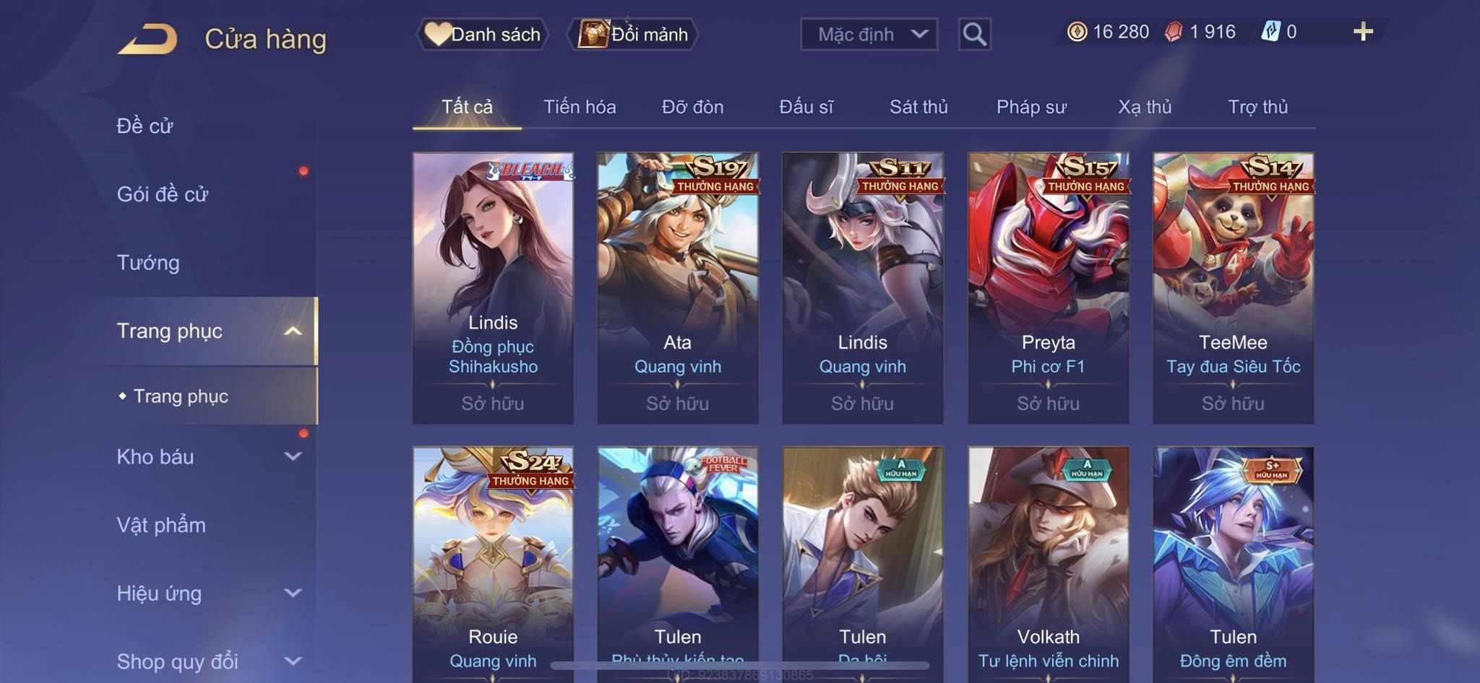Viewport: 1480px width, 683px height.
Task: Go back using the golden arrow icon
Action: point(147,39)
